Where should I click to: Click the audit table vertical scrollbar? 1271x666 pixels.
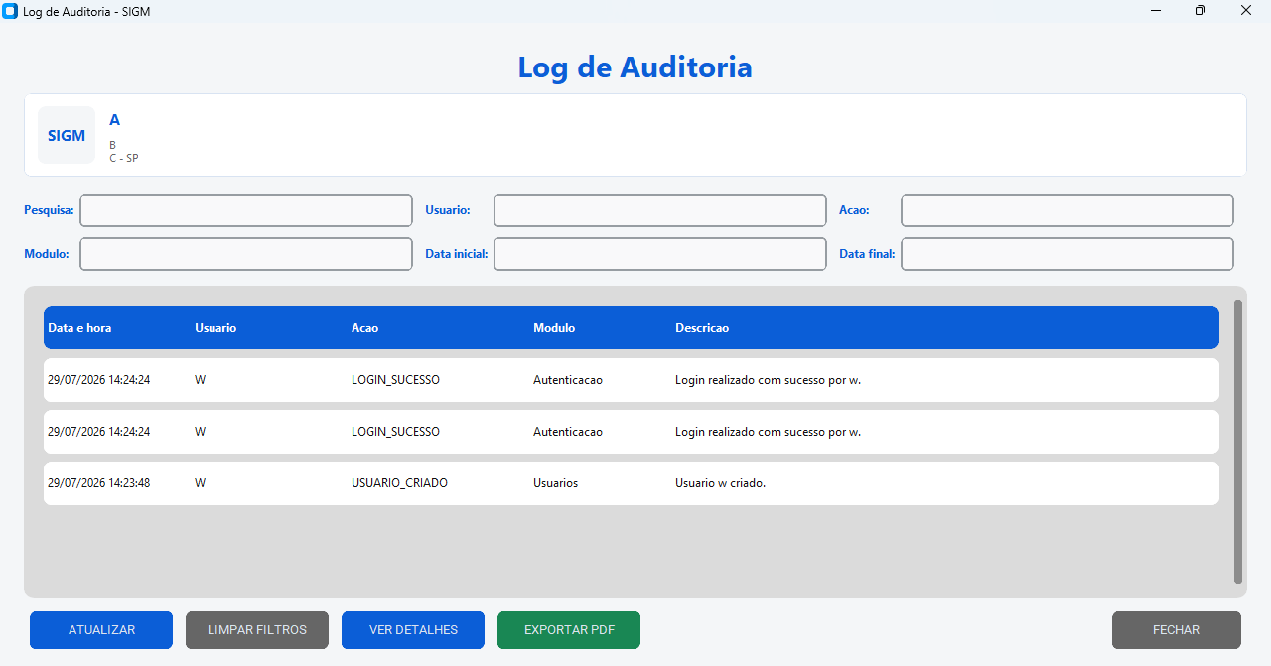coord(1237,442)
